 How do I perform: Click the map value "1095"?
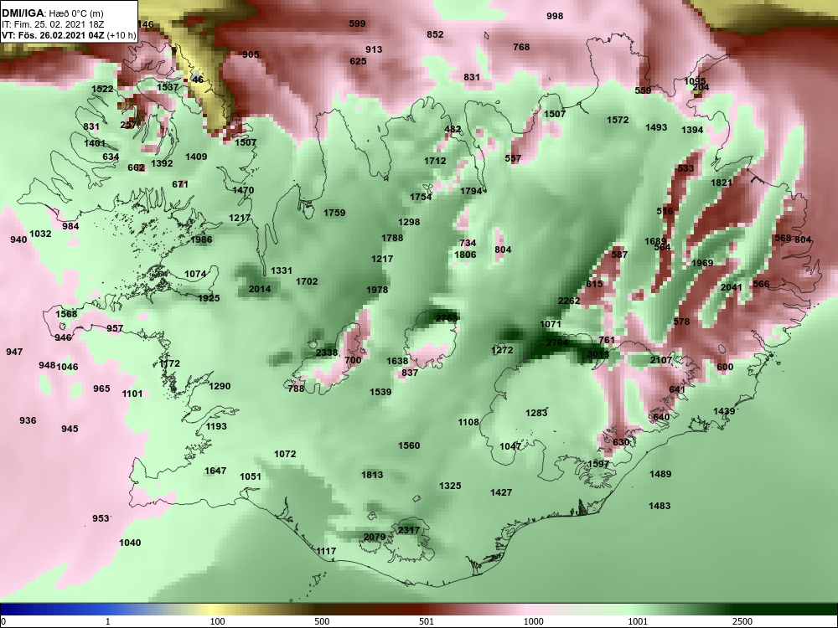695,81
